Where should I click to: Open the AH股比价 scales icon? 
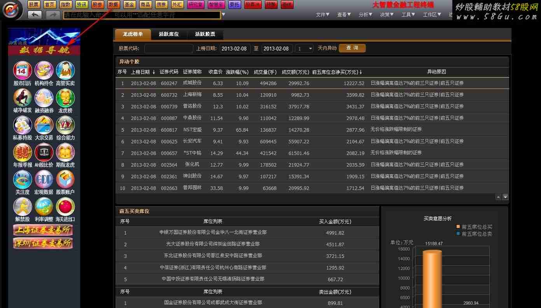[44, 152]
